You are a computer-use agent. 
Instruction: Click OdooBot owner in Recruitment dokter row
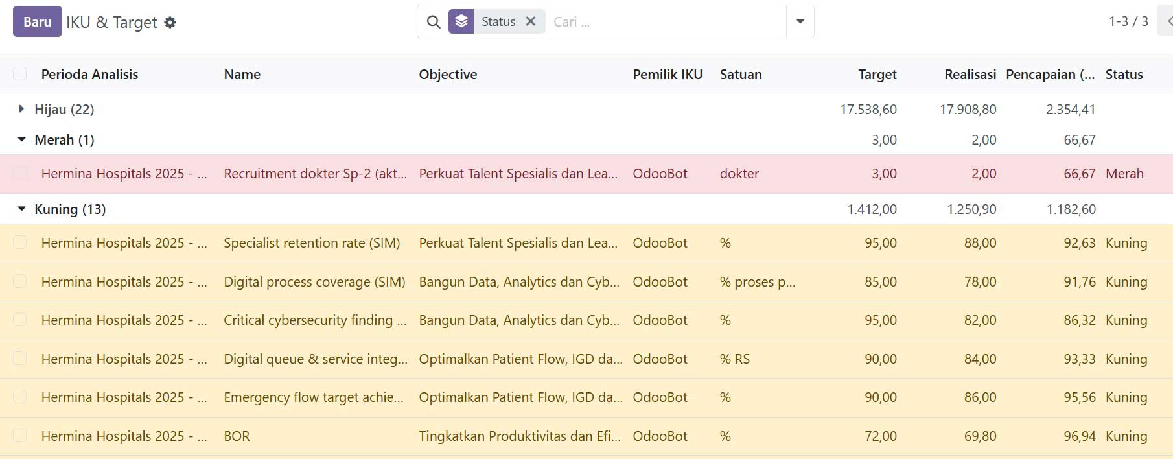click(x=660, y=174)
